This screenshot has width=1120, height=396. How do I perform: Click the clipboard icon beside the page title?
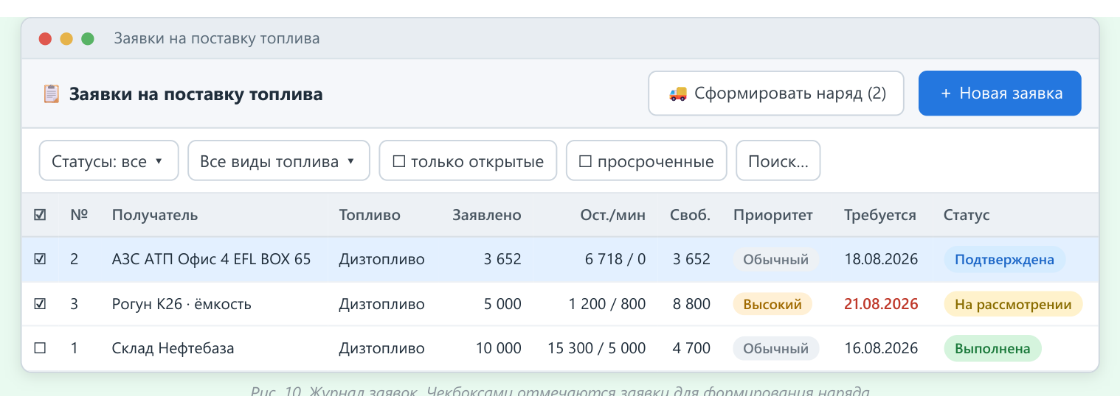tap(51, 94)
